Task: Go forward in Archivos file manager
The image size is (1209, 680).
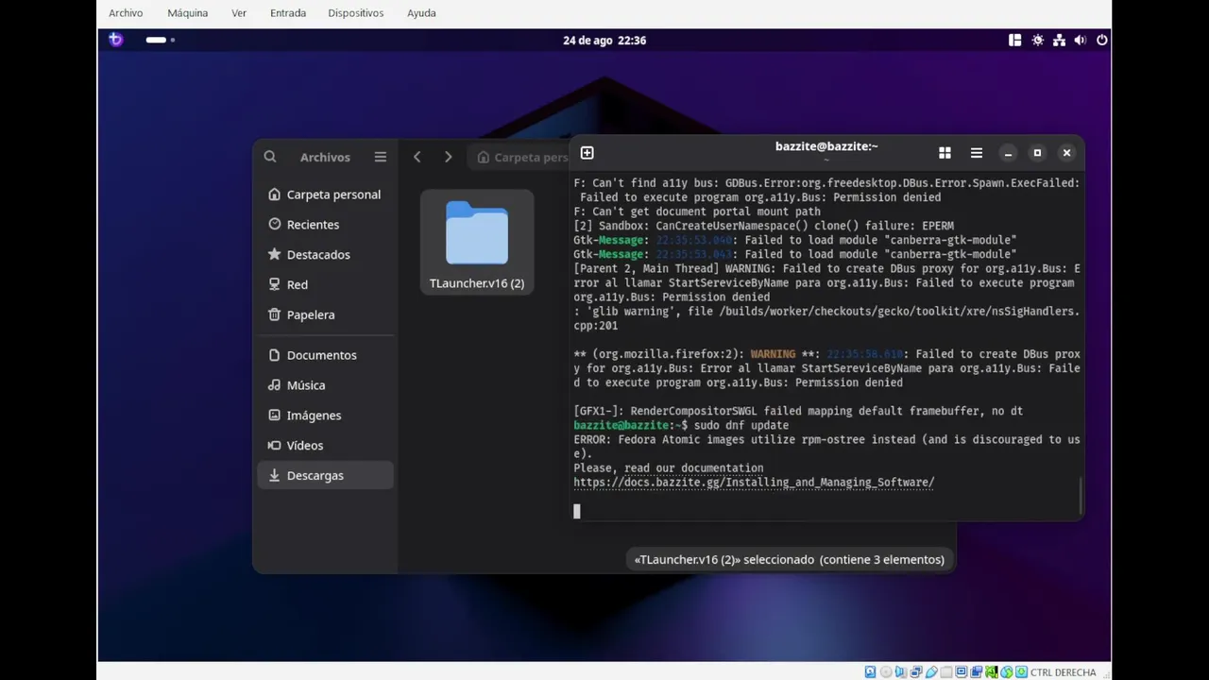Action: coord(448,157)
